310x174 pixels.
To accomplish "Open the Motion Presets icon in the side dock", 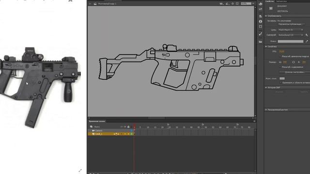I will tap(261, 34).
